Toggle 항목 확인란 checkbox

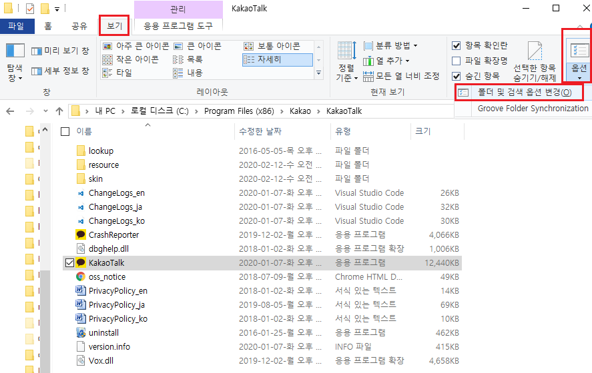pos(456,45)
